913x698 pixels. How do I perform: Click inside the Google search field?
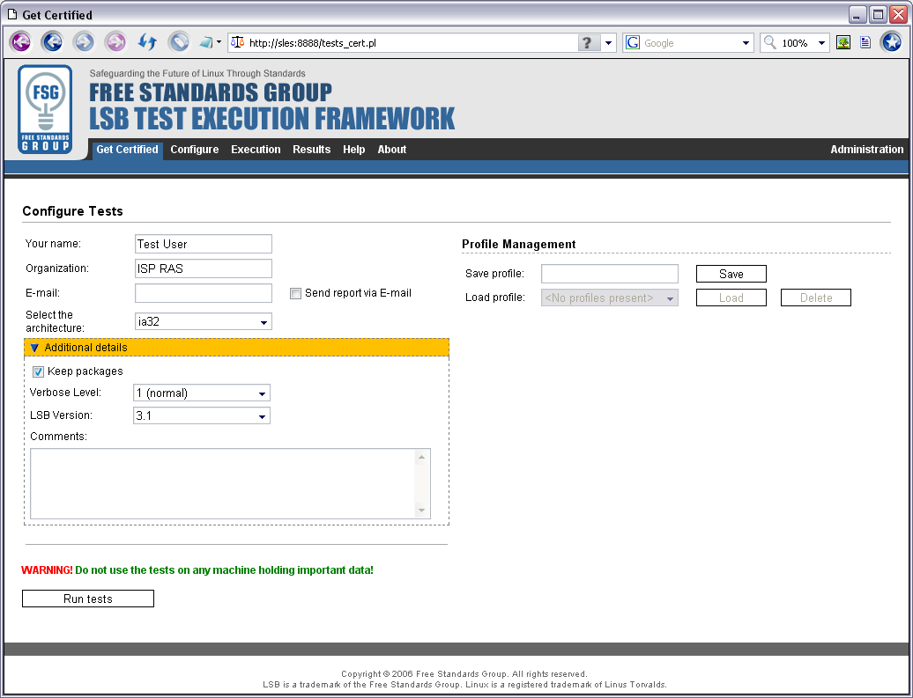point(690,43)
